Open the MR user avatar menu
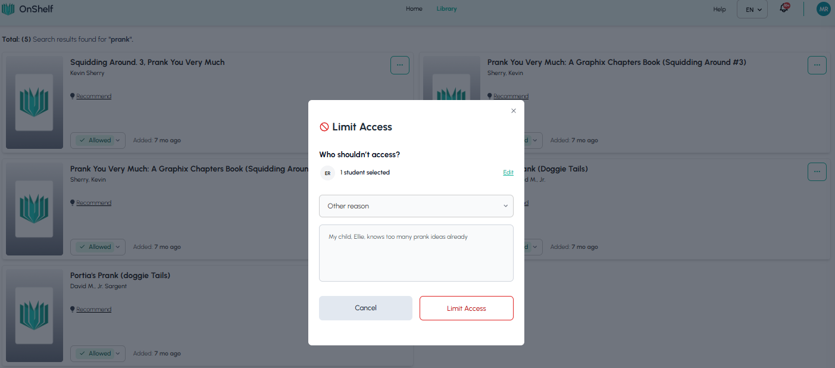835x368 pixels. (x=823, y=9)
